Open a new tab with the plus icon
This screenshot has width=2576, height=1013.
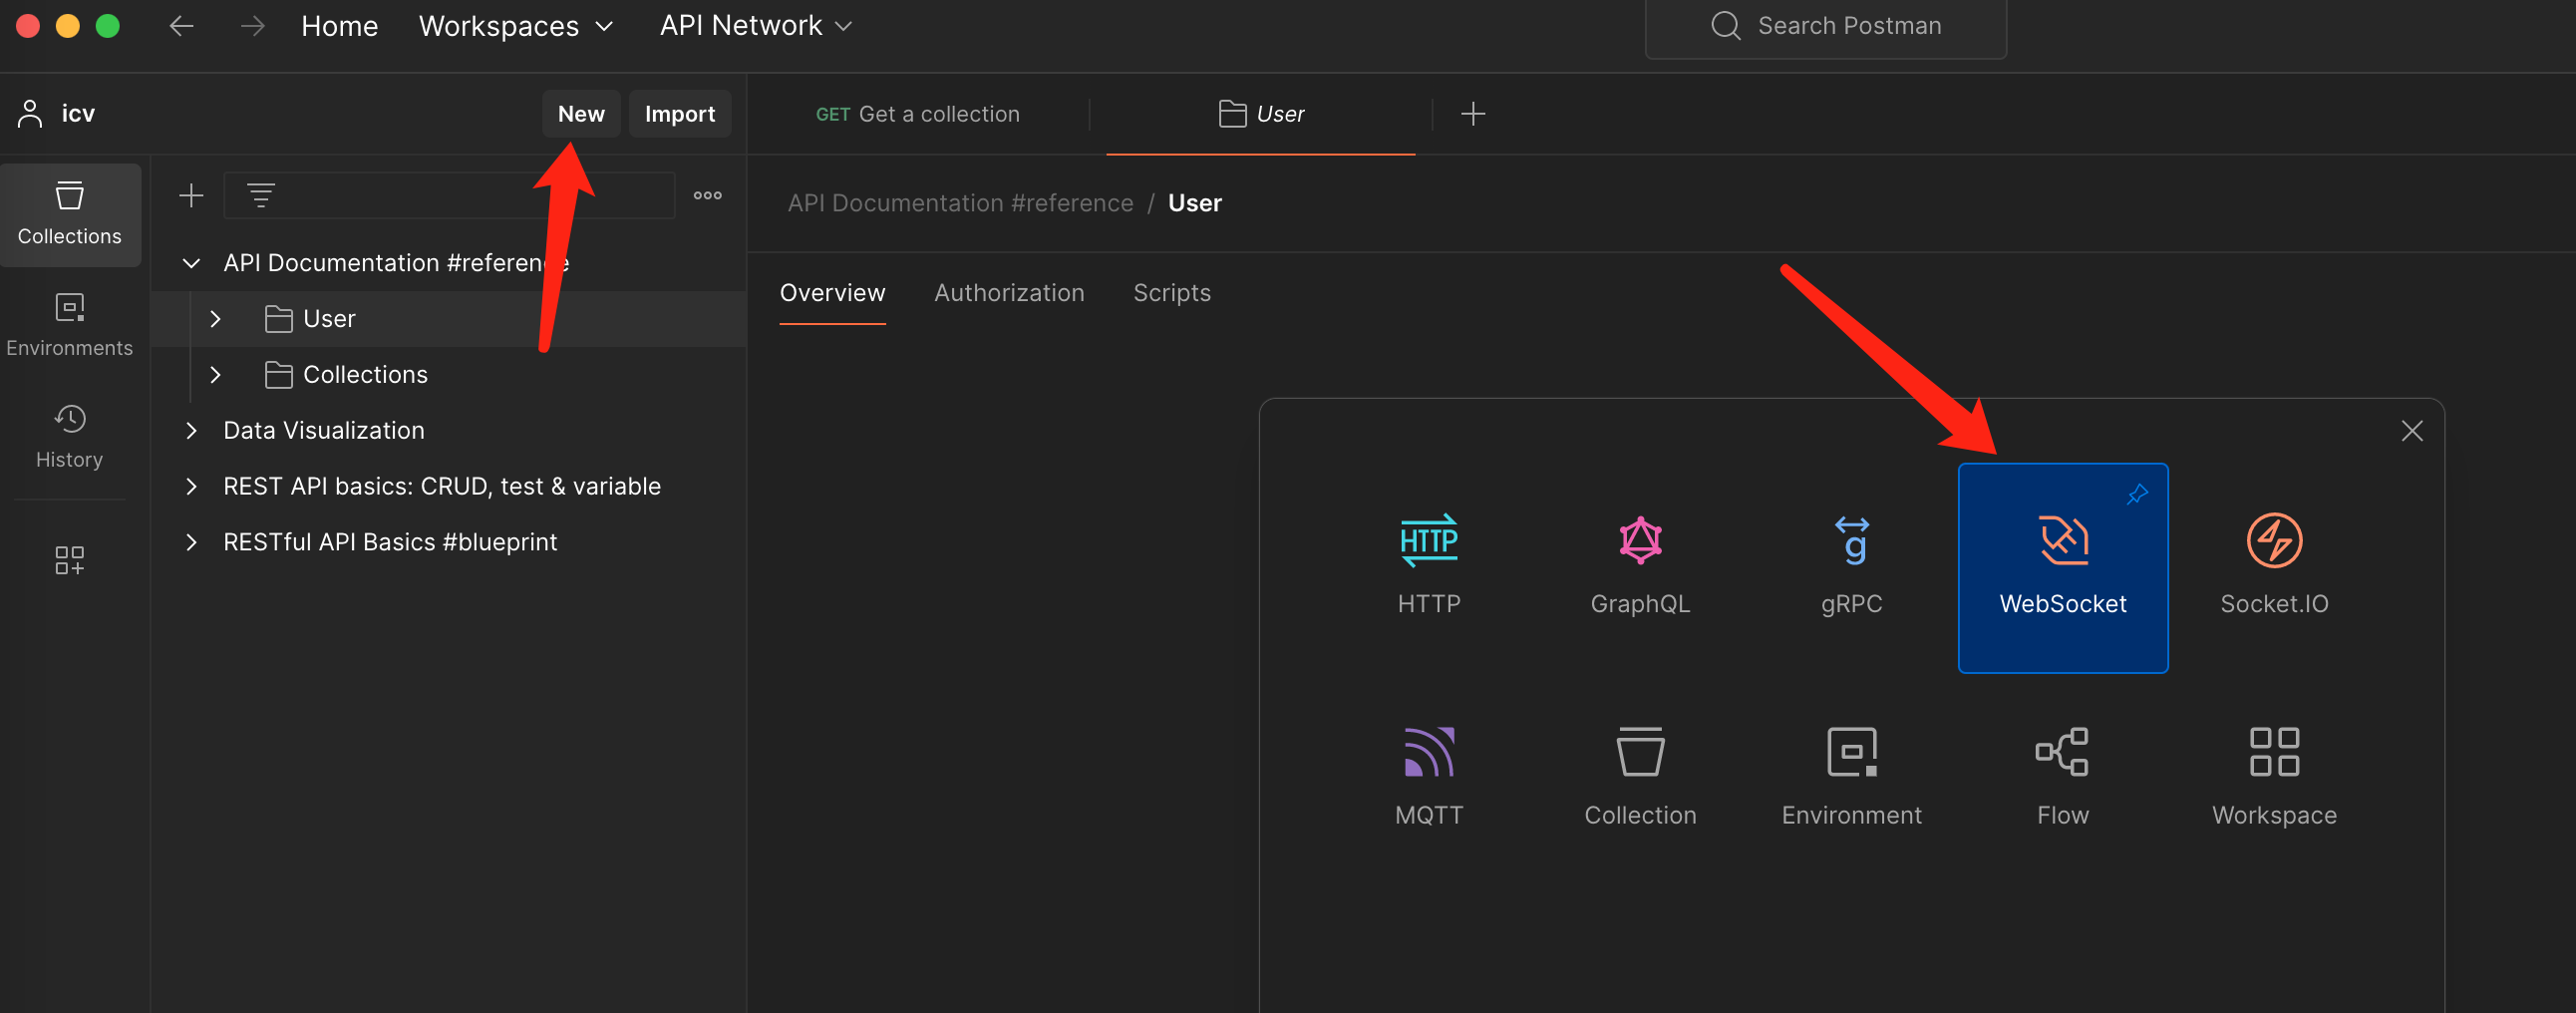(1472, 114)
